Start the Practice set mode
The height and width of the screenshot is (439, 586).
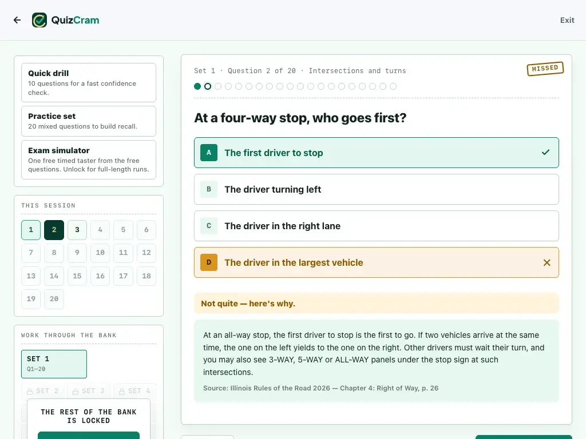(89, 121)
